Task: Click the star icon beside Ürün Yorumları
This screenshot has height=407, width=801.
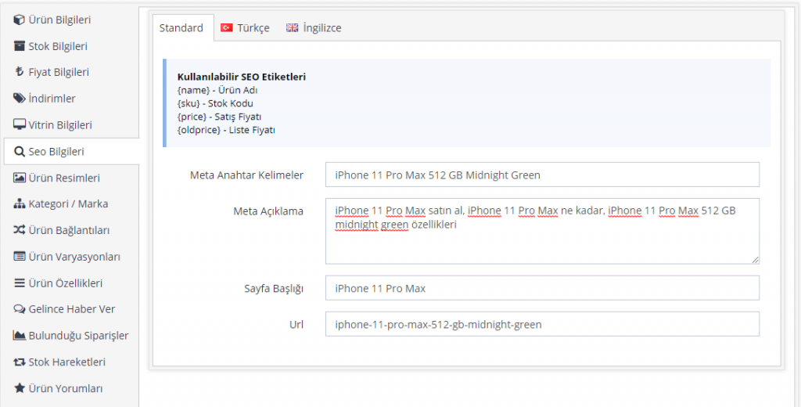Action: coord(20,388)
